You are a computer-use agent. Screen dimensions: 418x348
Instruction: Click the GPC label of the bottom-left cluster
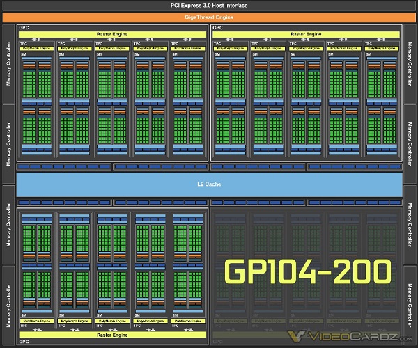(x=24, y=342)
